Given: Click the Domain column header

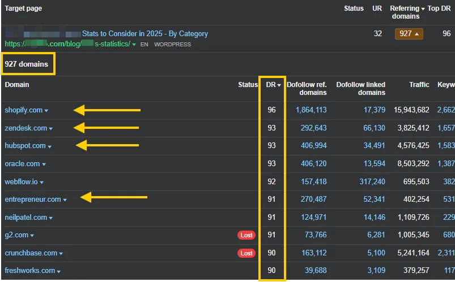Looking at the screenshot, I should (17, 85).
